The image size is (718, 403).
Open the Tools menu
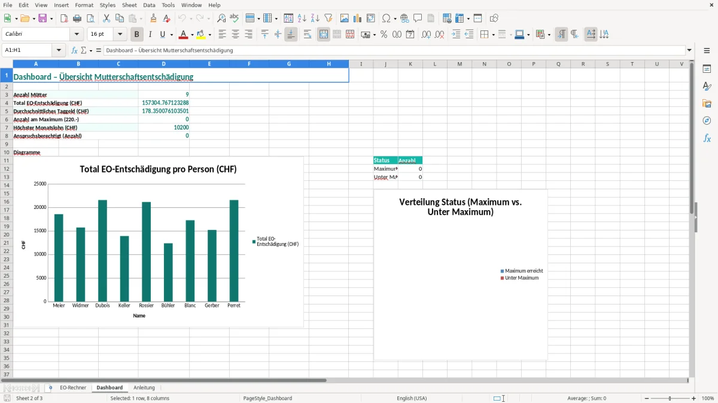coord(168,5)
